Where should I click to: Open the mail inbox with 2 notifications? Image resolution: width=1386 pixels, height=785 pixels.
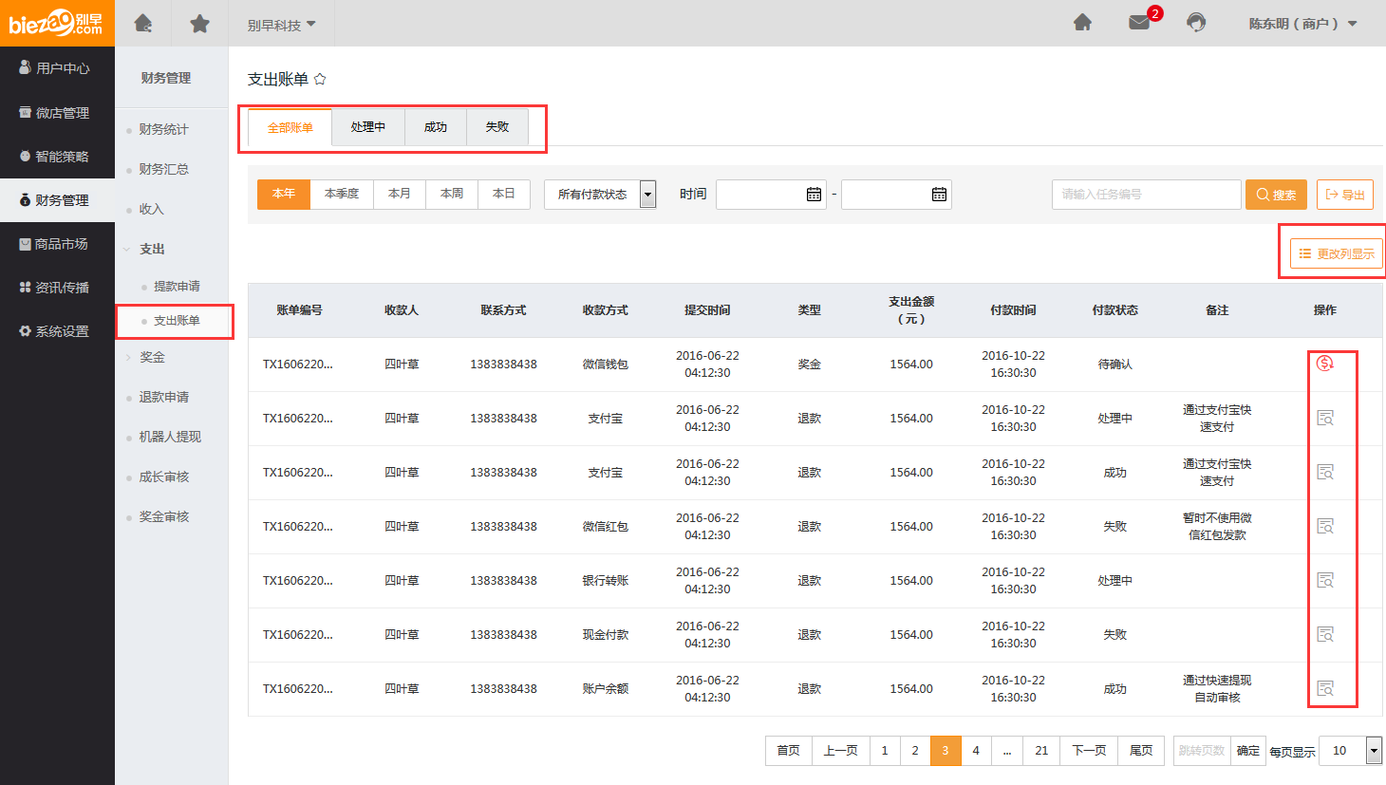pos(1139,23)
